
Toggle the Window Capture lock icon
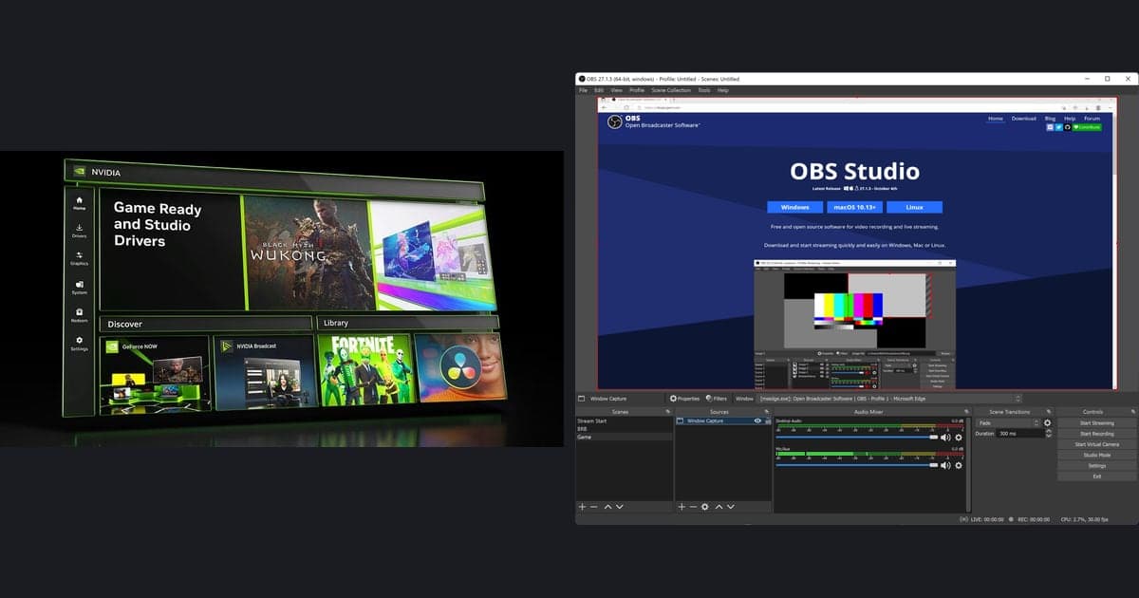coord(767,420)
